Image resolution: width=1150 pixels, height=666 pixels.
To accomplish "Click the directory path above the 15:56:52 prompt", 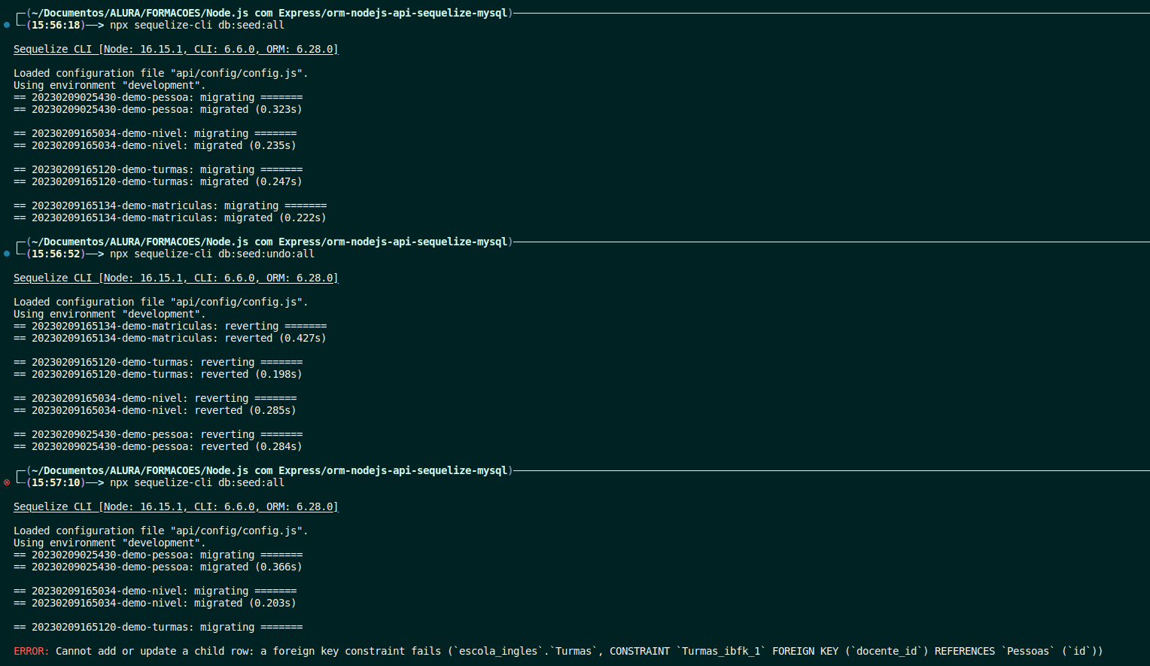I will [269, 242].
